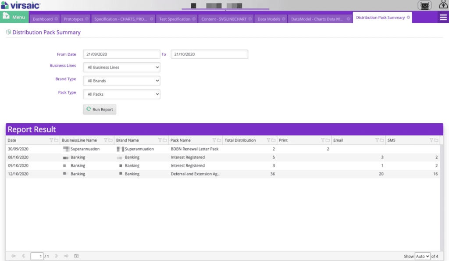Screen dimensions: 449x261
Task: Click the filter icon in Date column
Action: click(x=51, y=140)
